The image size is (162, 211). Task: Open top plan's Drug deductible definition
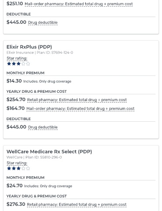[x=43, y=22]
